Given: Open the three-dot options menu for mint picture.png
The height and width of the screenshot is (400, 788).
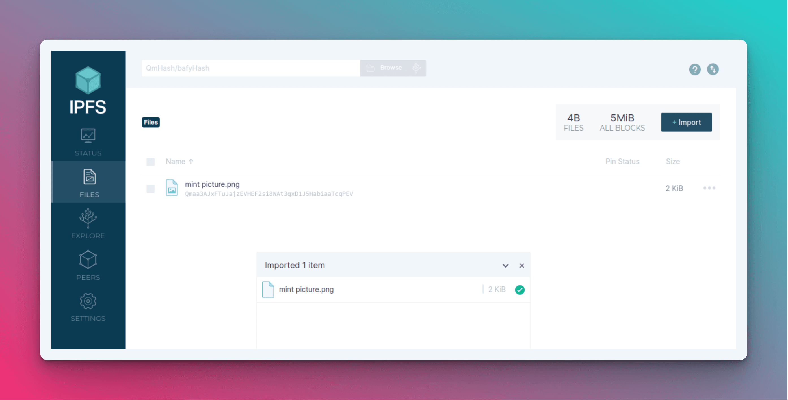Looking at the screenshot, I should 710,188.
